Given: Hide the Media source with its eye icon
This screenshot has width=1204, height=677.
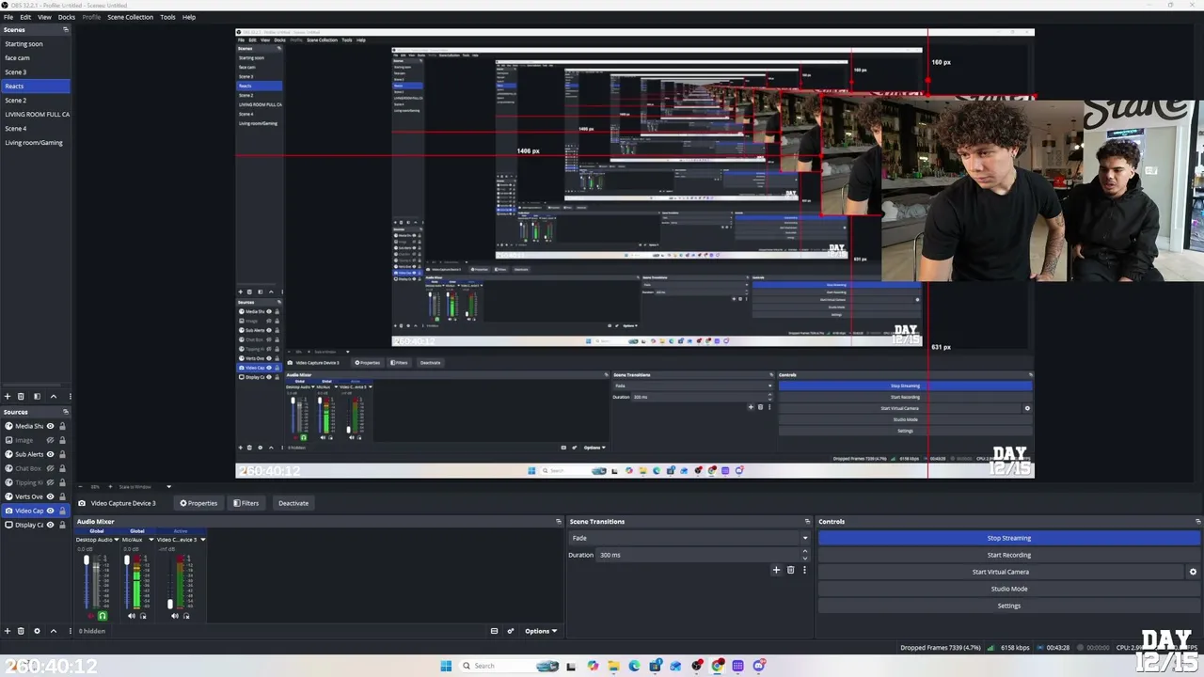Looking at the screenshot, I should tap(51, 426).
